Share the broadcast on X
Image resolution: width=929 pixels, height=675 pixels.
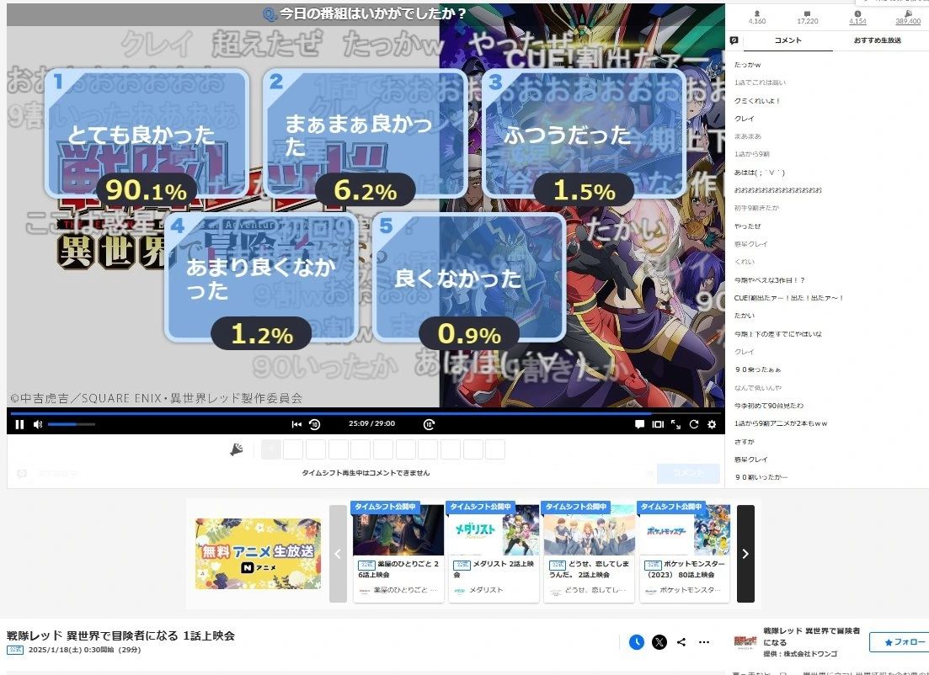(x=659, y=642)
